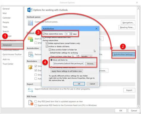Screen dimensions: 141x114
Task: Decrease AutoArchive days with down arrow
Action: coord(71,35)
